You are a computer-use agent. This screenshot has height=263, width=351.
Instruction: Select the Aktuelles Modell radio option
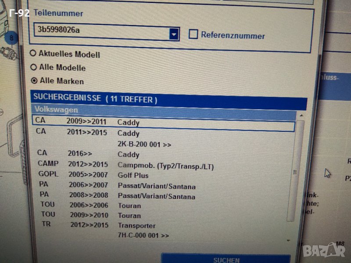pyautogui.click(x=33, y=53)
